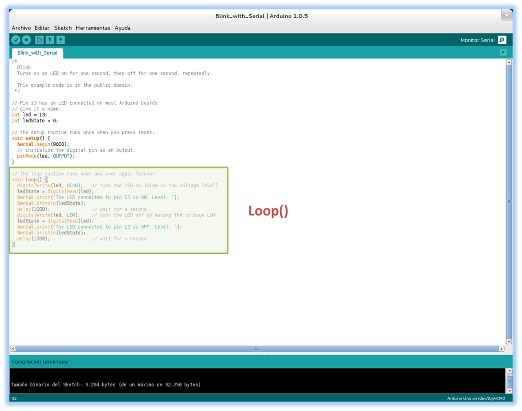Click the Save sketch down-arrow icon
522x411 pixels.
point(61,40)
